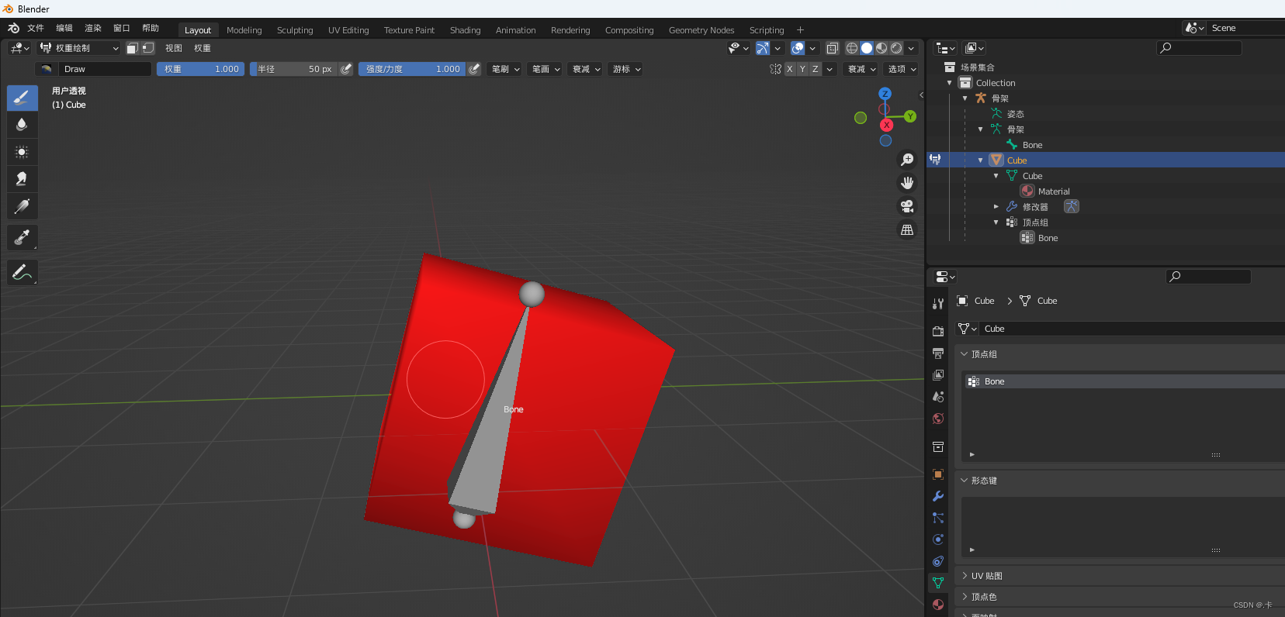This screenshot has width=1285, height=617.
Task: Select the Blur tool in the toolbar
Action: pos(22,125)
